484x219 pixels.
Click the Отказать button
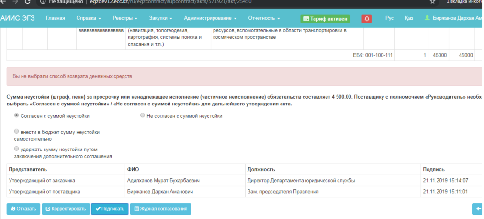click(x=23, y=209)
